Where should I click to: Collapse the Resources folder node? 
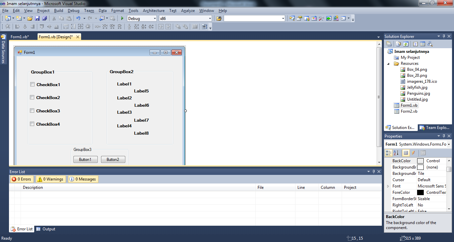pyautogui.click(x=389, y=63)
